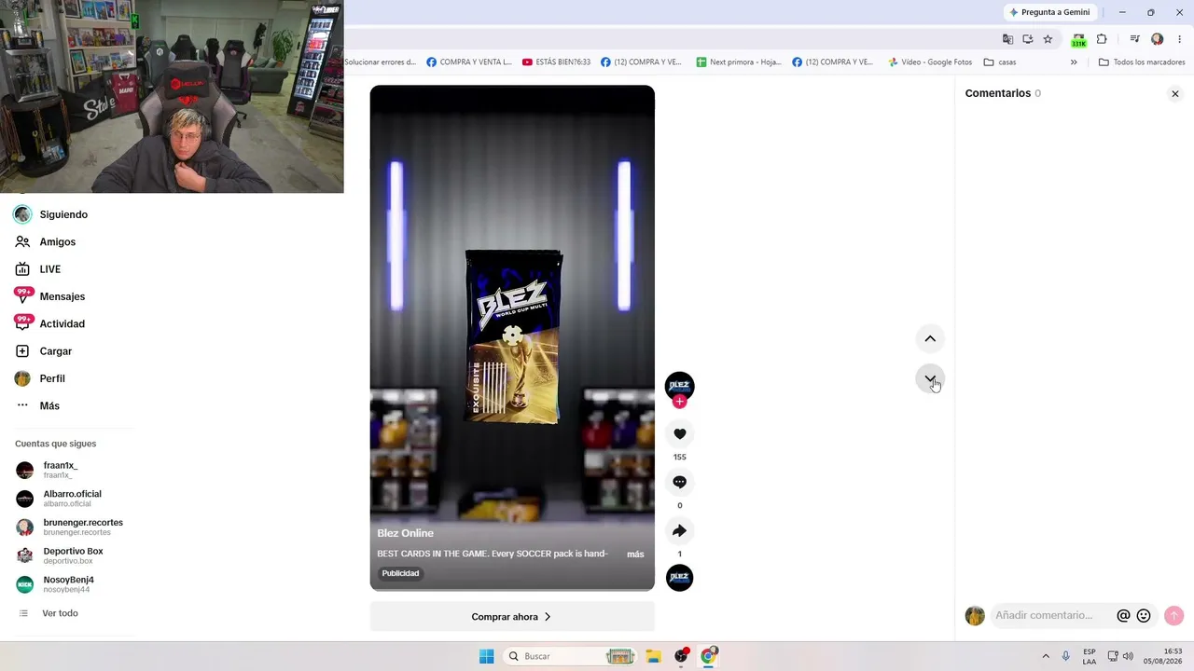Open the volume tray icon

click(1128, 656)
